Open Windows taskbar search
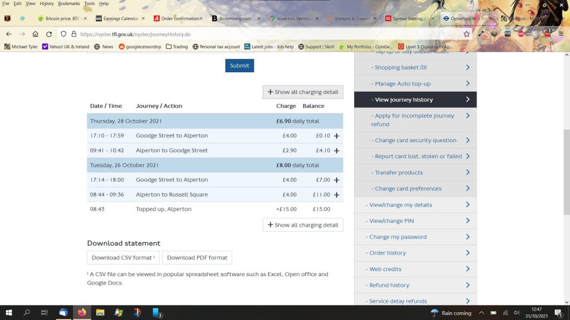 tap(27, 312)
